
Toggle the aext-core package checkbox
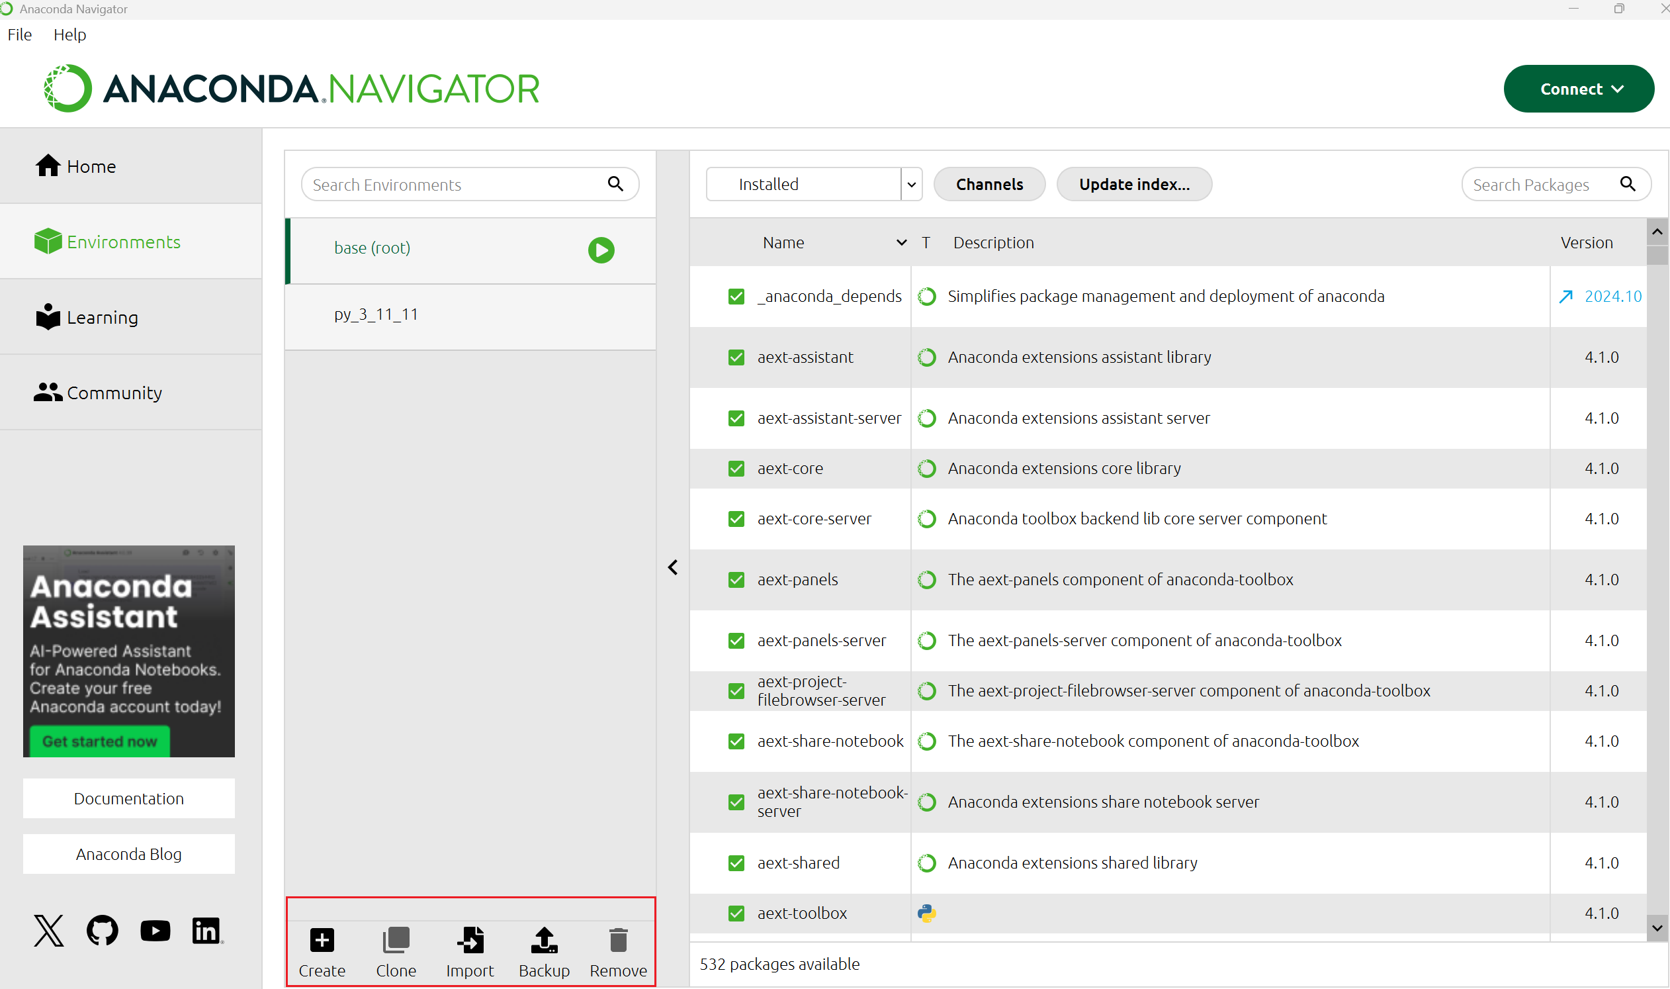(x=735, y=469)
